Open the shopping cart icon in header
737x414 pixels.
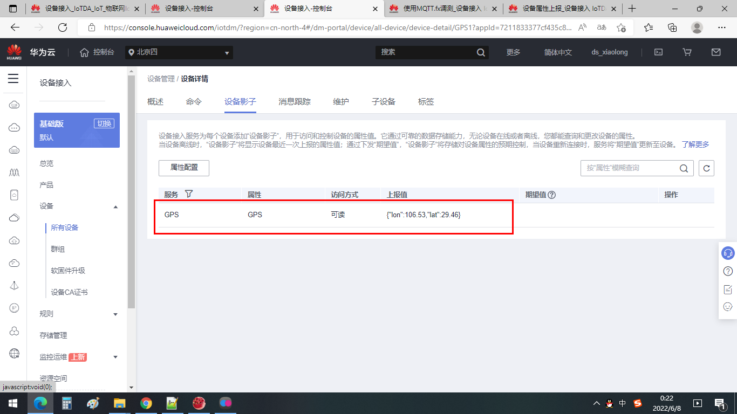tap(687, 52)
